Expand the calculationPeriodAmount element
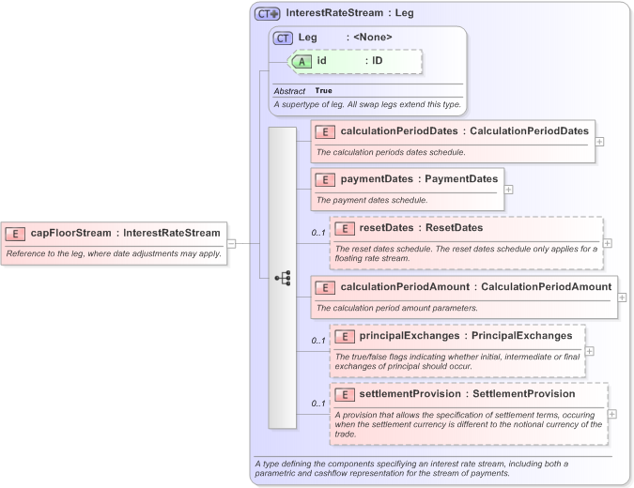The width and height of the screenshot is (634, 488). tap(623, 297)
